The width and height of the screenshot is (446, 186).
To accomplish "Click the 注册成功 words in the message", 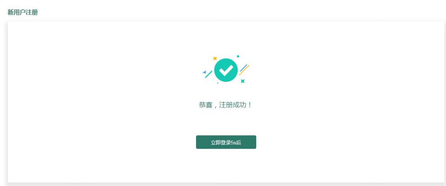I will click(x=233, y=105).
